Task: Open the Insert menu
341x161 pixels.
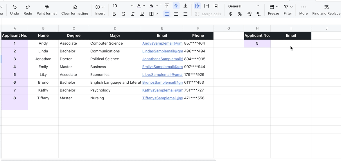Action: (x=100, y=7)
